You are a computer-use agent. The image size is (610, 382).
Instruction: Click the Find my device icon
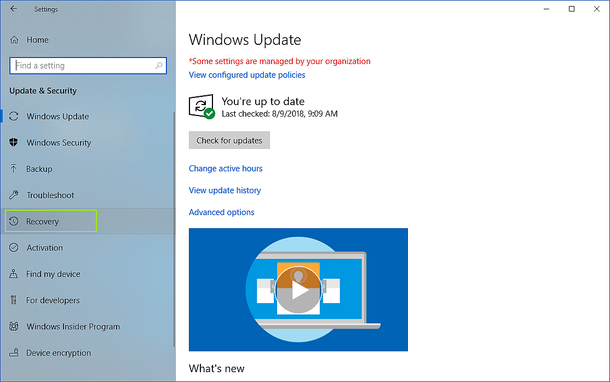tap(14, 274)
